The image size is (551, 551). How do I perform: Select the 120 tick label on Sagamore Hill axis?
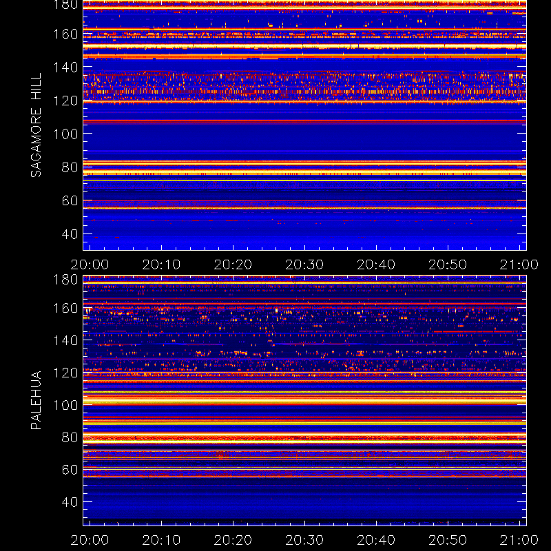[65, 101]
